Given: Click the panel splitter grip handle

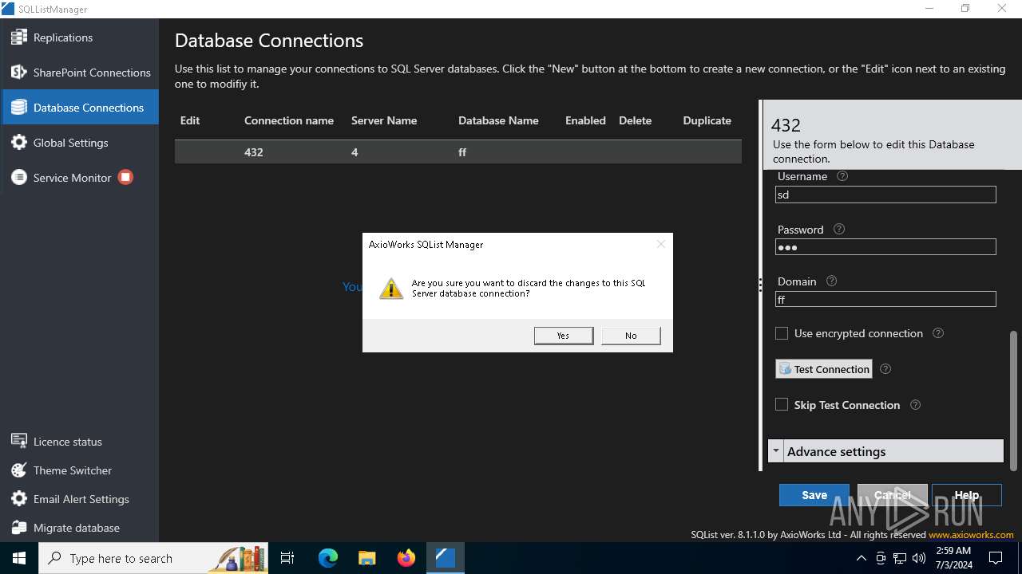Looking at the screenshot, I should point(760,285).
